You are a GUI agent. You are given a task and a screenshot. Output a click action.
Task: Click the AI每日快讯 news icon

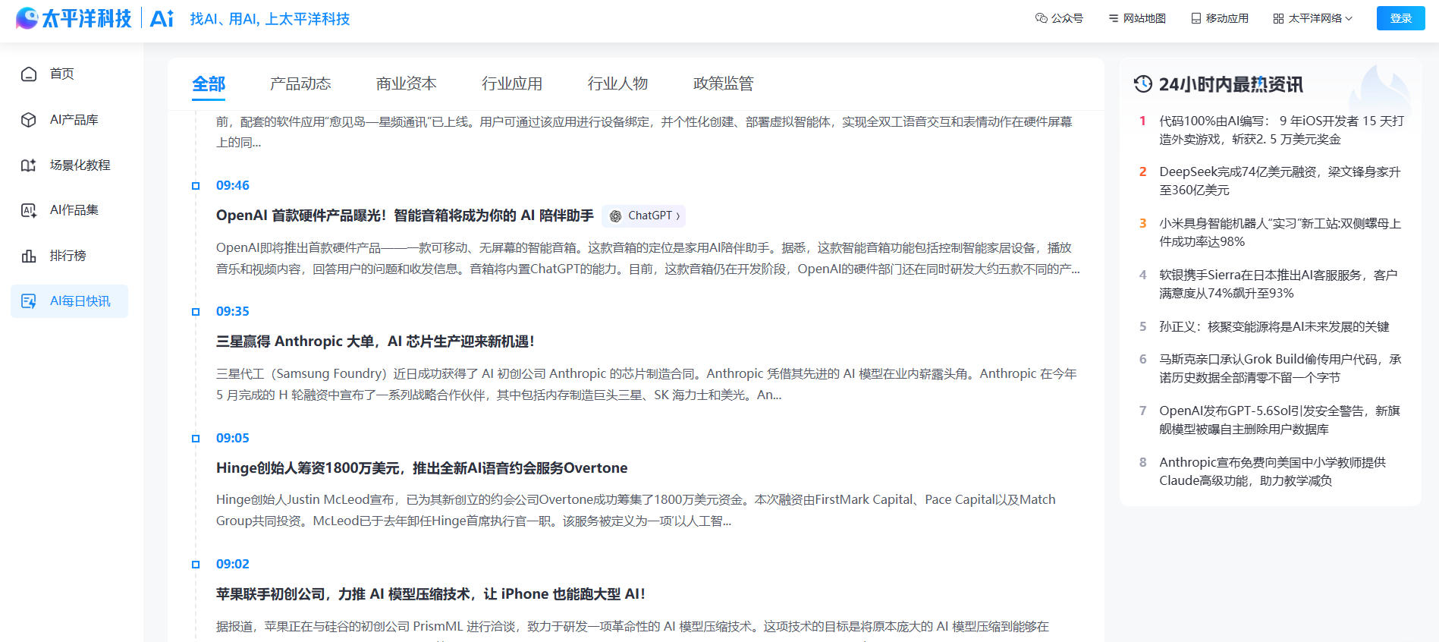click(x=29, y=301)
